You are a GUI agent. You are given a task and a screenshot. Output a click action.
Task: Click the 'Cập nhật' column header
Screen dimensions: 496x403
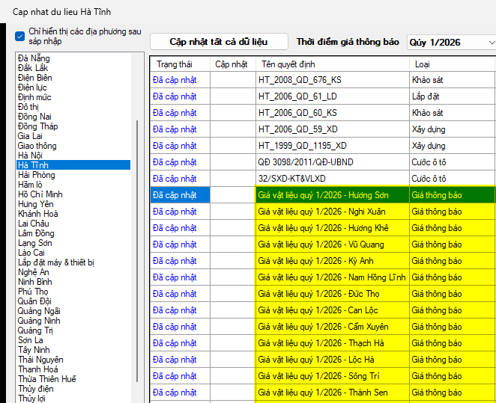[232, 64]
